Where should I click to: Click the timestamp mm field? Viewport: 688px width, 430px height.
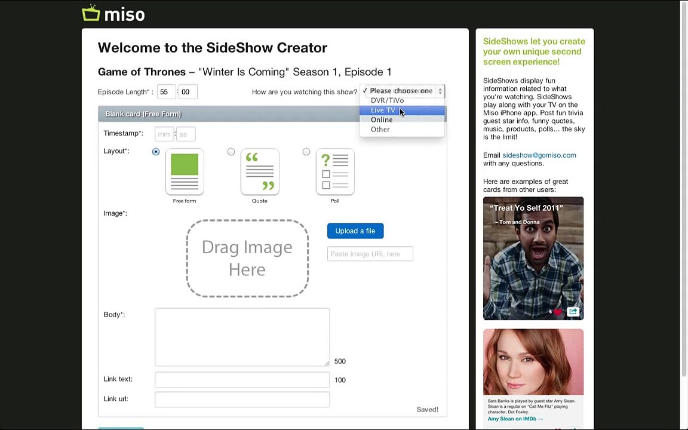164,134
